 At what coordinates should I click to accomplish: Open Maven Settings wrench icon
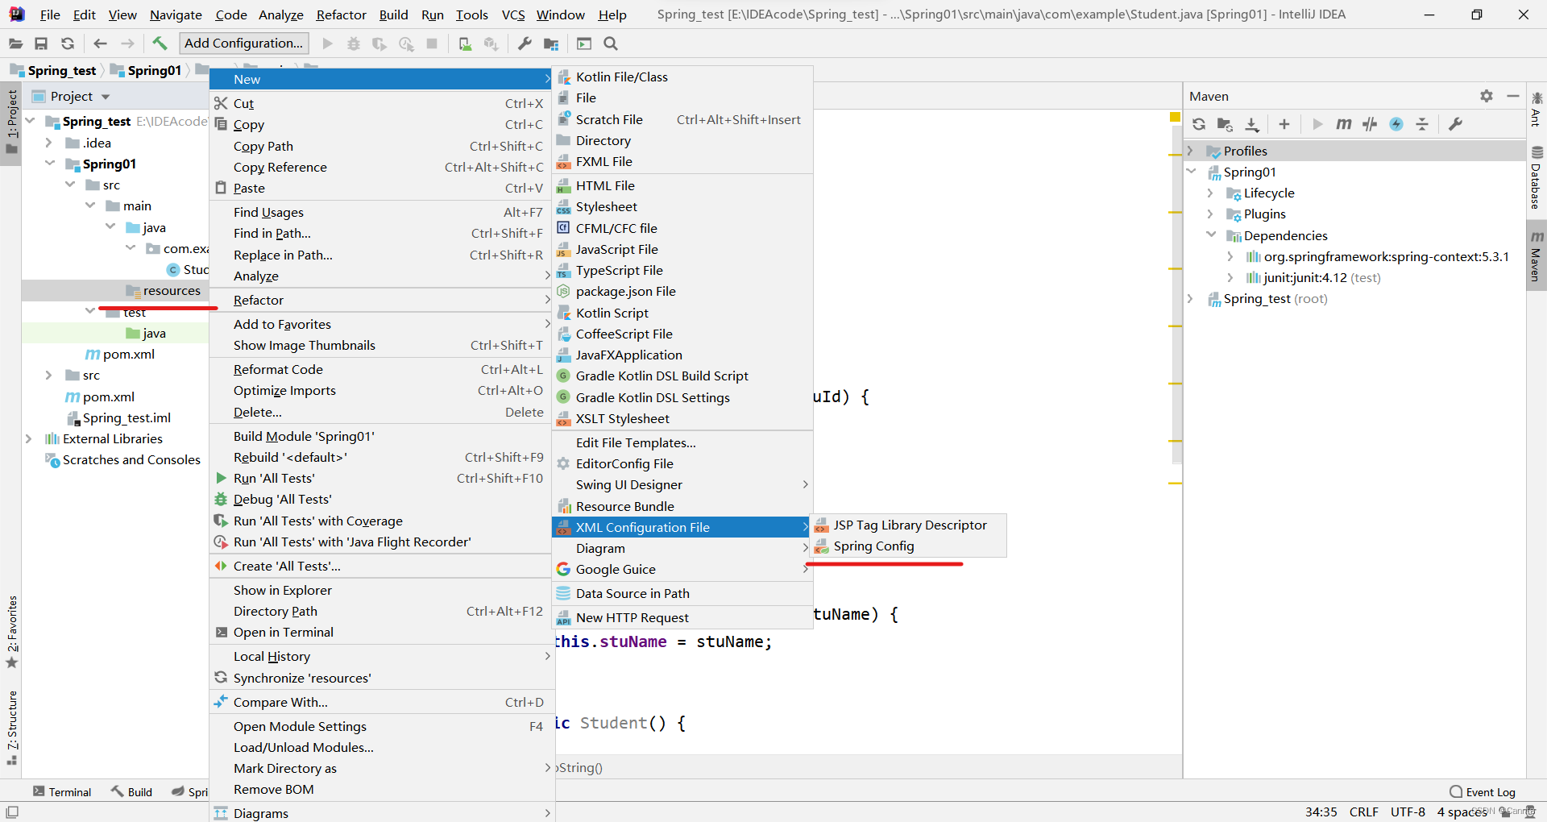click(1455, 124)
